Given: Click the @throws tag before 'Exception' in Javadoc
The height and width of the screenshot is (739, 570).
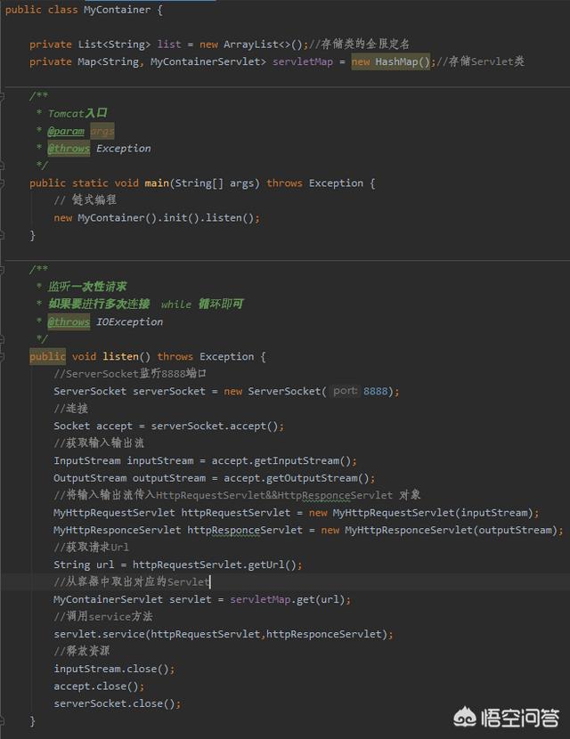Looking at the screenshot, I should tap(69, 149).
